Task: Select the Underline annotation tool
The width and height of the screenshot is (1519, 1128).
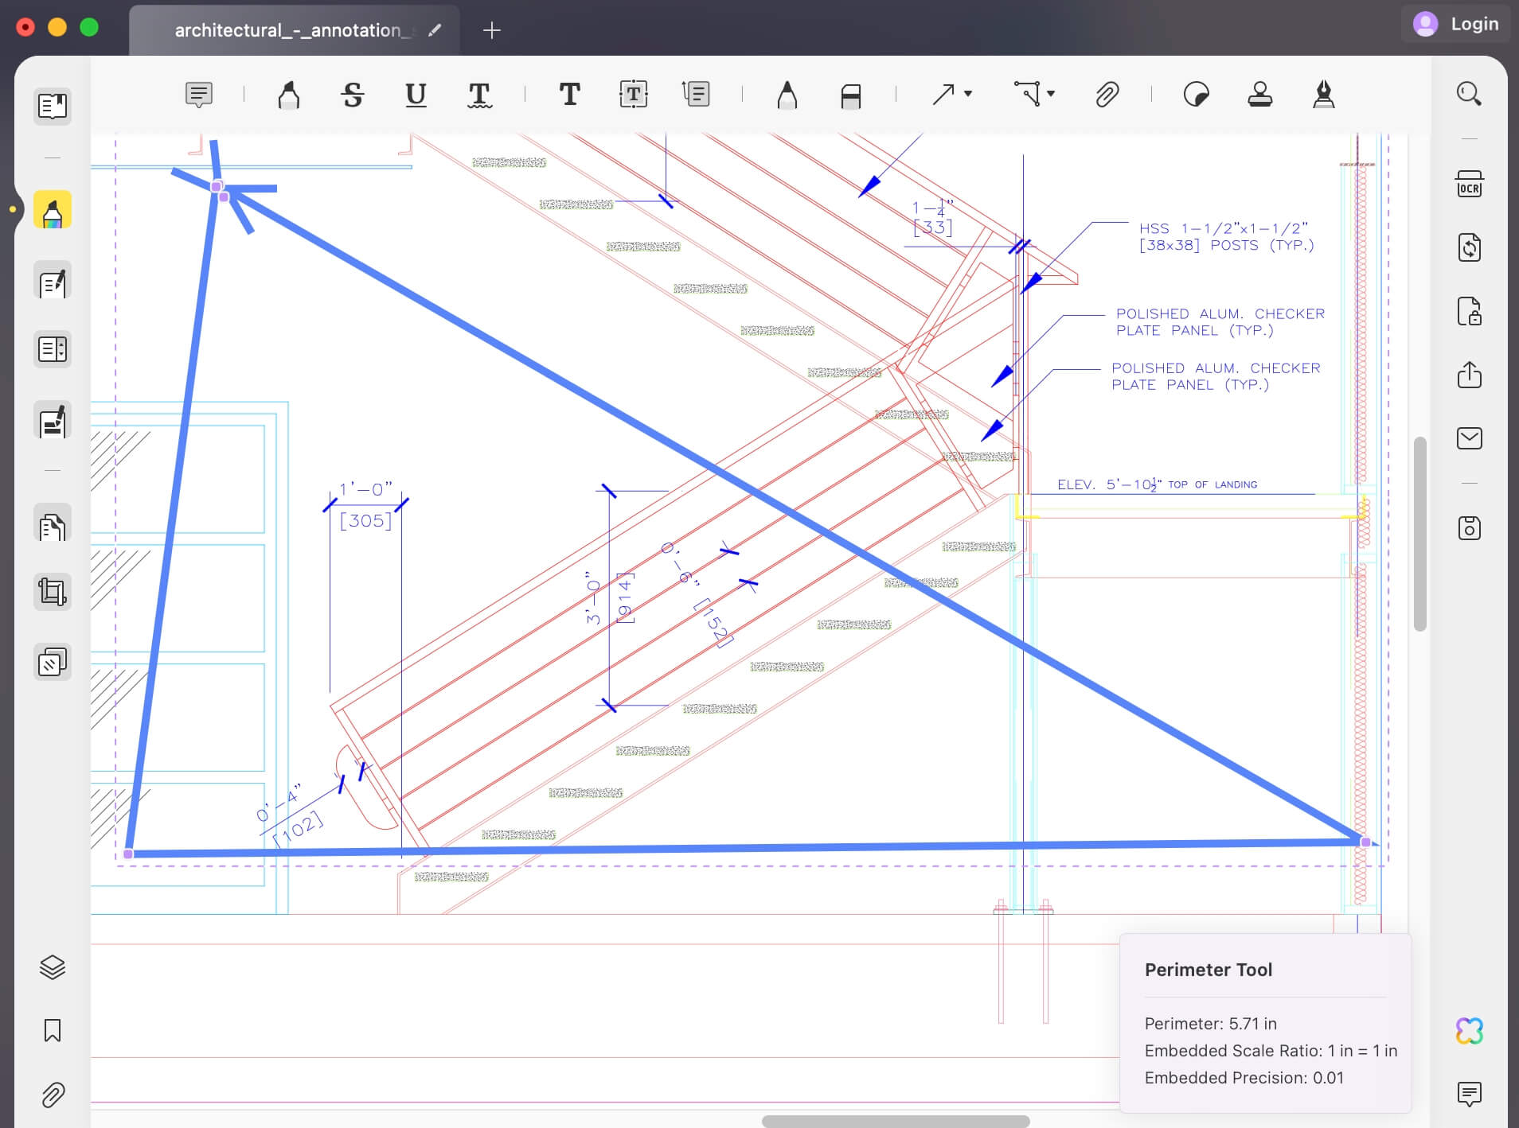Action: [415, 95]
